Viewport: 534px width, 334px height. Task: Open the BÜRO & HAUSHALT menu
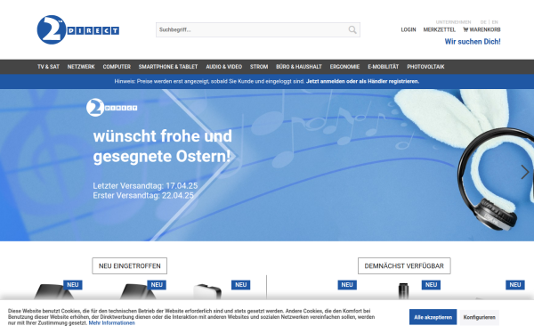[299, 67]
